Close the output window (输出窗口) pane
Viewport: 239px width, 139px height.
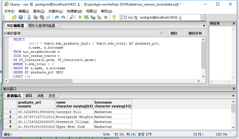click(234, 89)
